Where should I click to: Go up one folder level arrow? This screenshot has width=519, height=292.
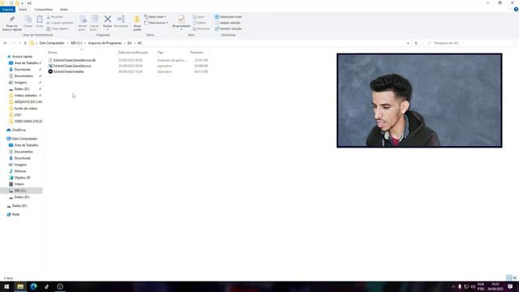[25, 43]
